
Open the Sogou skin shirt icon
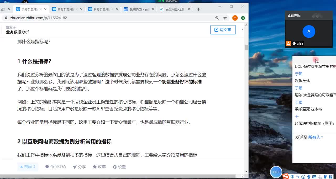tap(325, 177)
